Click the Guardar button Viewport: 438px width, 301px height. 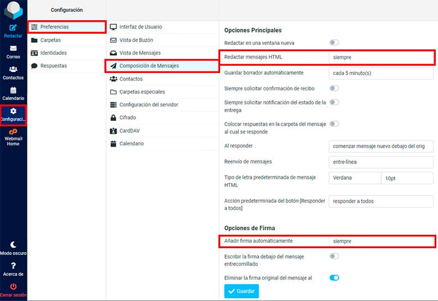coord(241,291)
